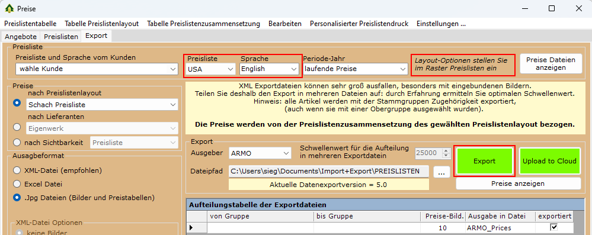Open the Bearbeiten menu
The image size is (592, 235).
285,24
